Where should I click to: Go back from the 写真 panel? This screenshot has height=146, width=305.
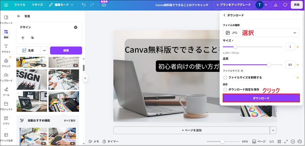(x=19, y=16)
